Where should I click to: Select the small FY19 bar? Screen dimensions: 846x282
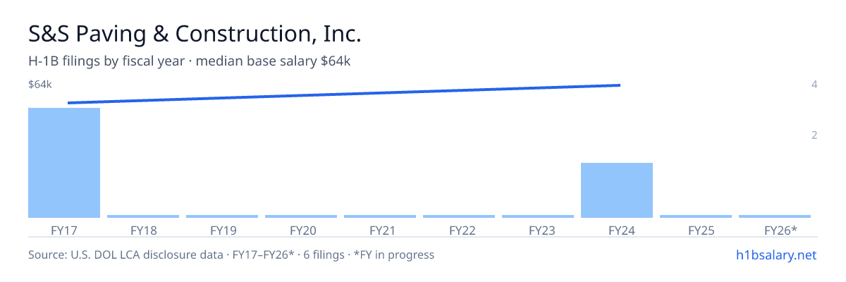[x=222, y=216]
